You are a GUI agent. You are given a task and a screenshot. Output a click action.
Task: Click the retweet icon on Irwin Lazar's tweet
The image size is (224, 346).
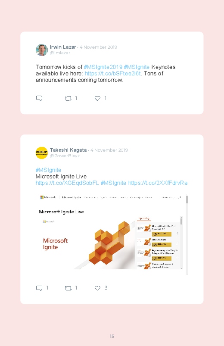coord(68,98)
